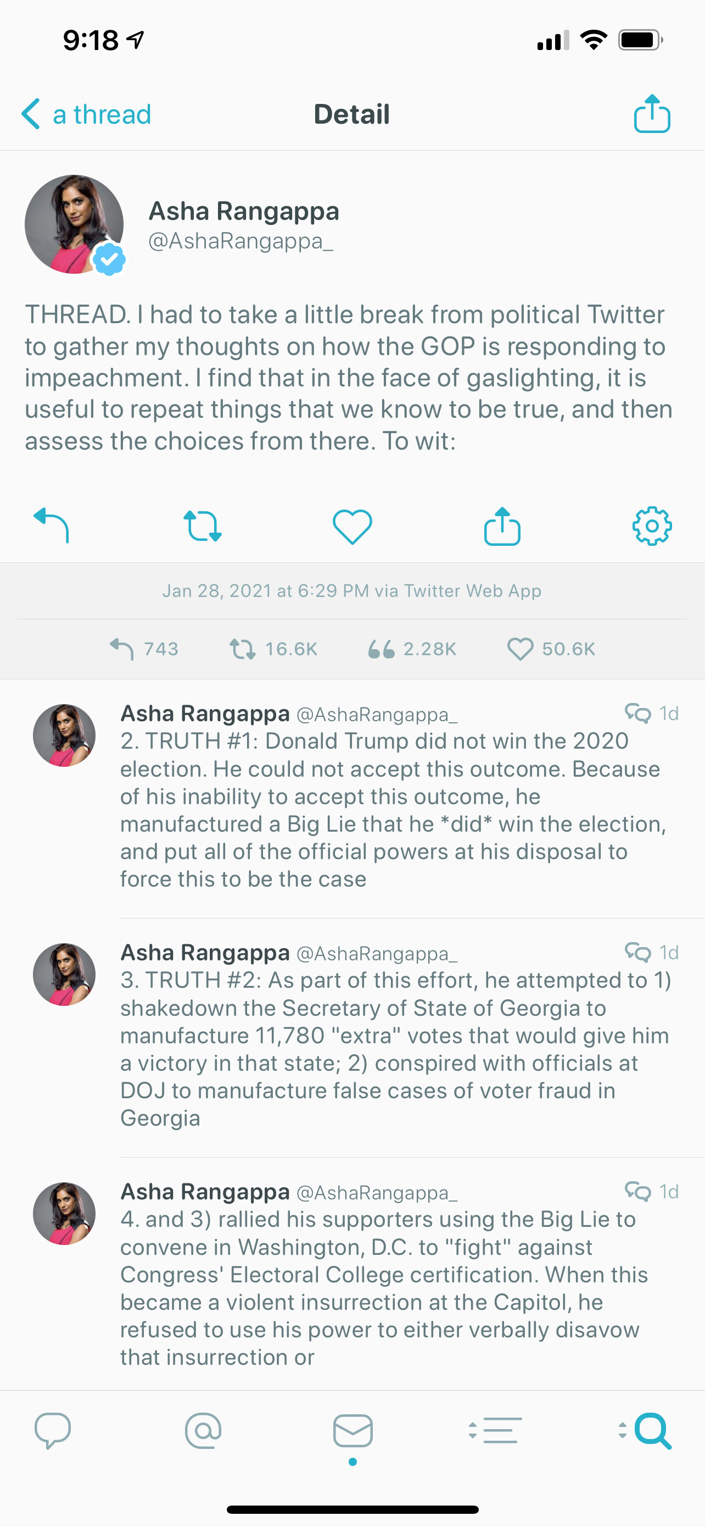
Task: Open the TRUTH #1 reply tweet
Action: click(x=391, y=810)
